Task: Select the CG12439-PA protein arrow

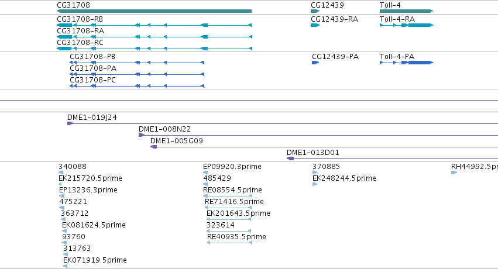Action: point(315,63)
